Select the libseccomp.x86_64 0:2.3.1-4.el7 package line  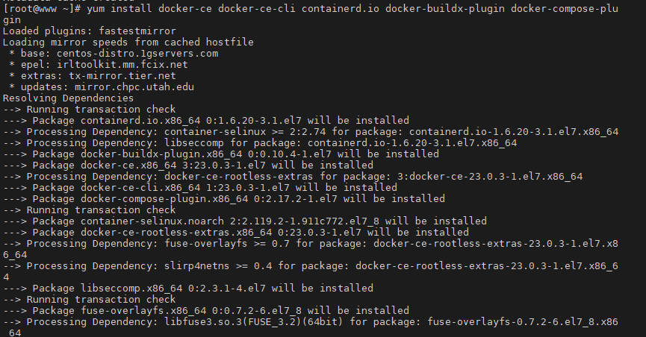(188, 288)
